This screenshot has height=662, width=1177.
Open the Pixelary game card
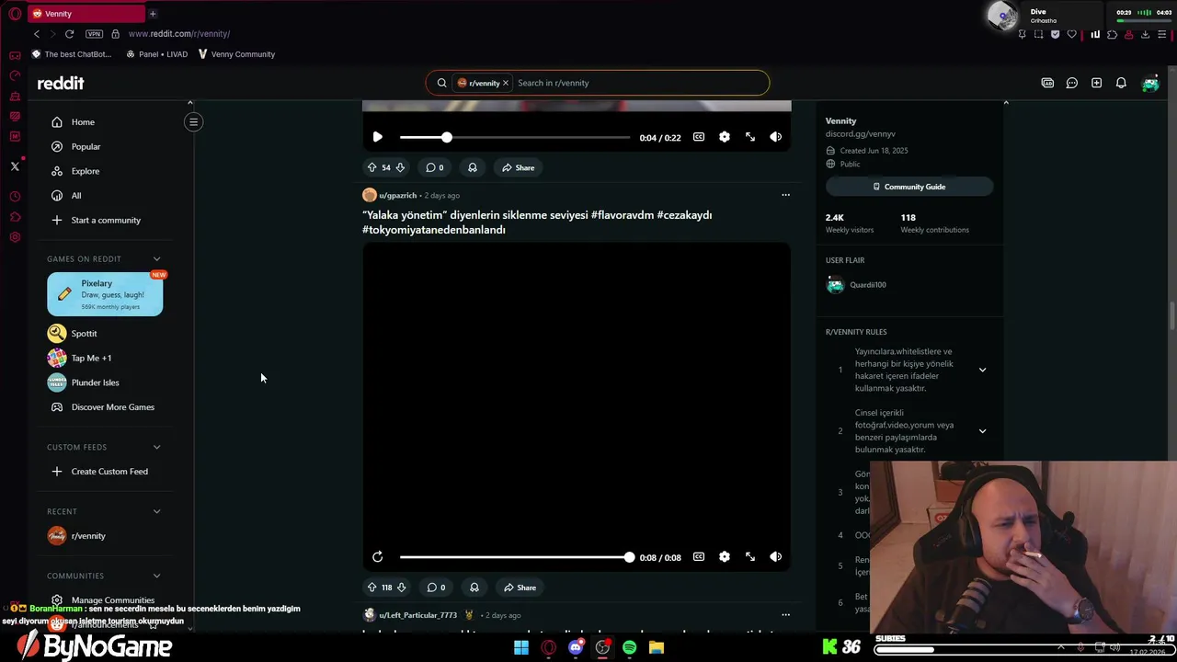[x=105, y=294]
